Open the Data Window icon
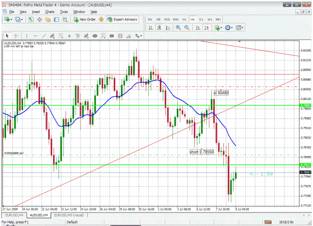The width and height of the screenshot is (313, 226). [x=40, y=19]
